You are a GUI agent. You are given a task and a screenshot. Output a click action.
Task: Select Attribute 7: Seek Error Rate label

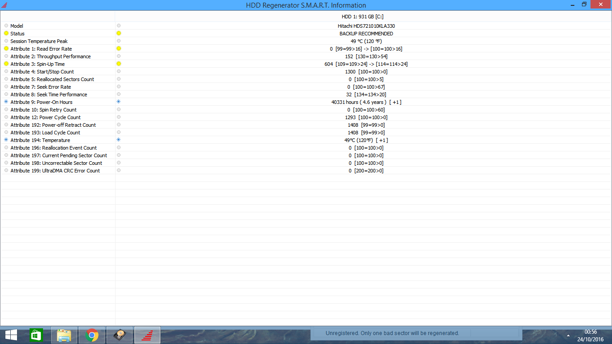[41, 87]
